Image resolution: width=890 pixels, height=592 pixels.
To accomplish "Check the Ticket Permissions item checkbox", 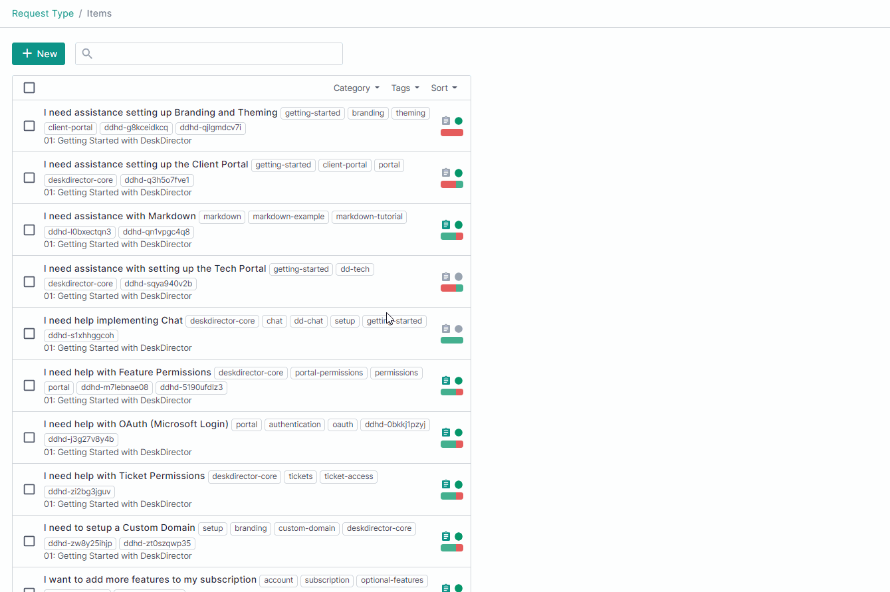I will click(29, 489).
